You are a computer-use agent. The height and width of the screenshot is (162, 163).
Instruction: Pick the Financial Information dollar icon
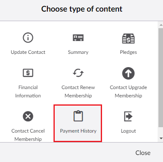click(28, 73)
